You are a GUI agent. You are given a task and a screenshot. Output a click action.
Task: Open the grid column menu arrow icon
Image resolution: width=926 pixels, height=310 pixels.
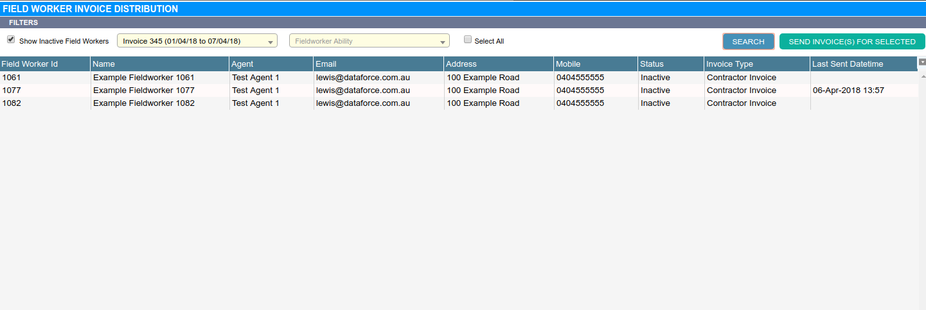[x=922, y=62]
